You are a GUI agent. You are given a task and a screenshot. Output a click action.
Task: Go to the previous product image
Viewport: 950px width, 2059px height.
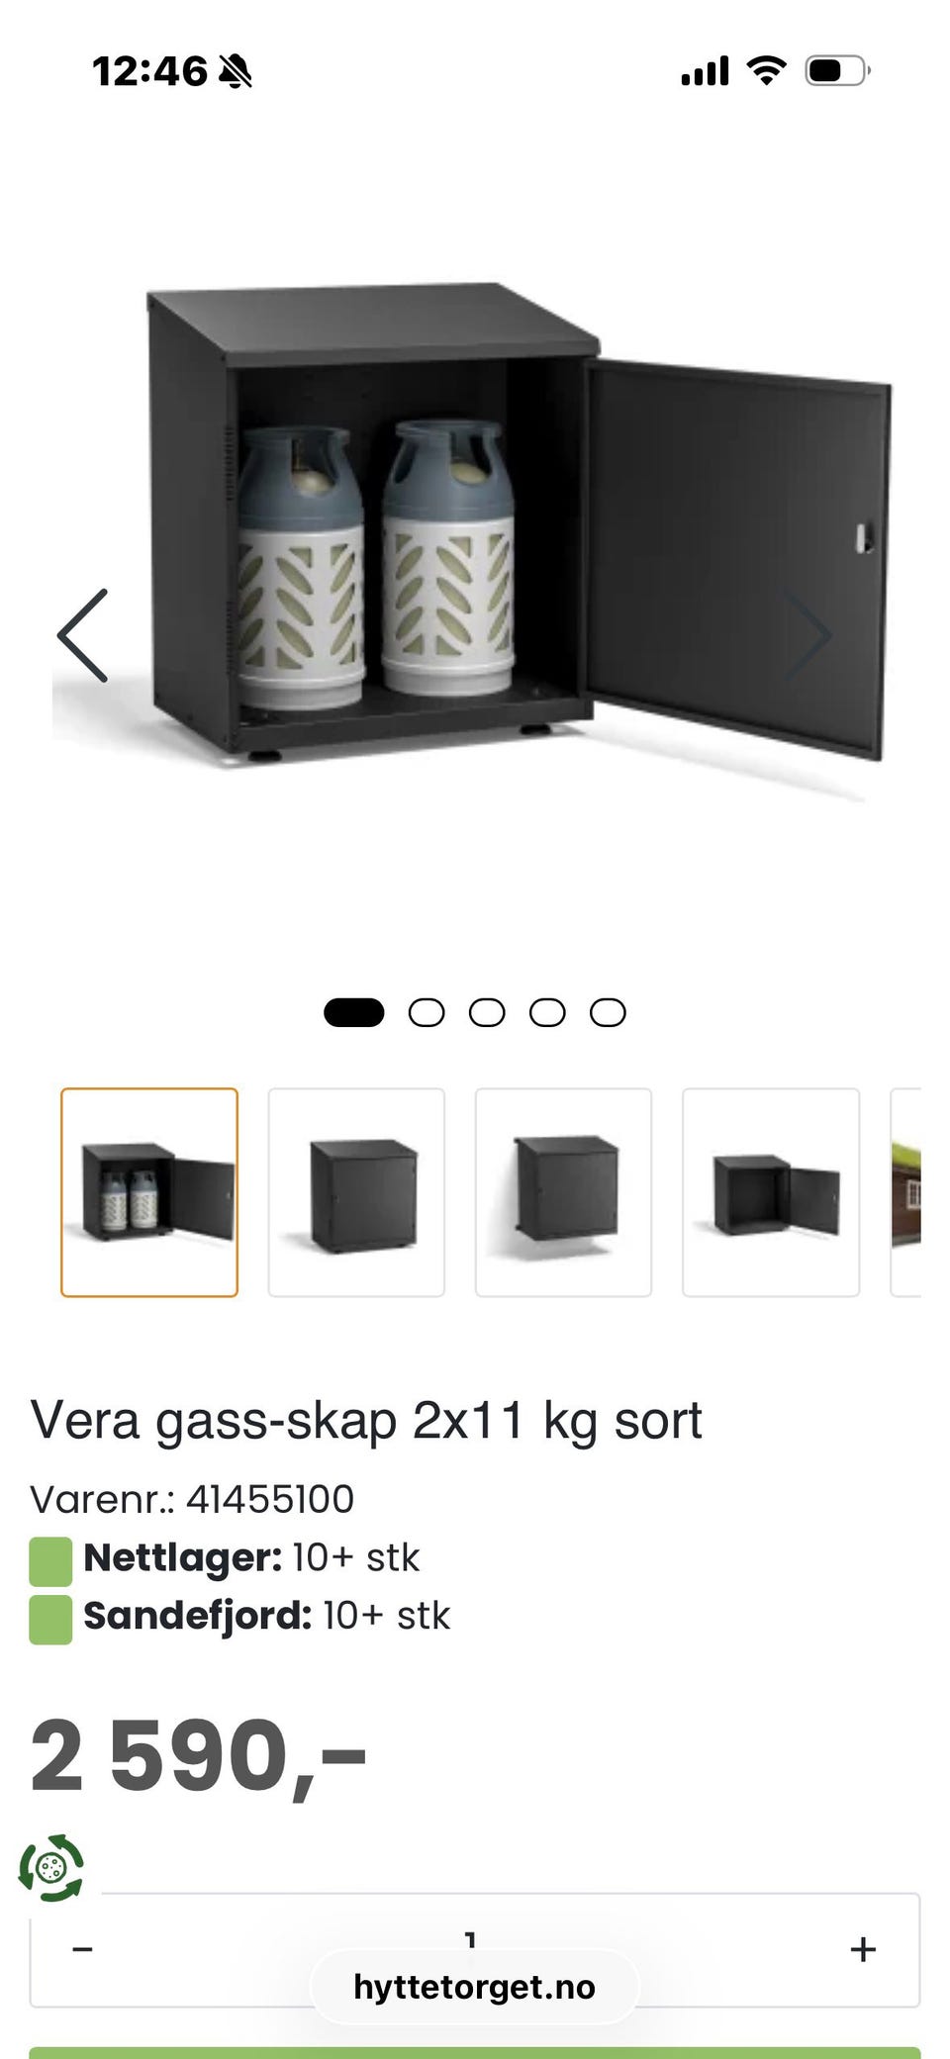coord(83,635)
